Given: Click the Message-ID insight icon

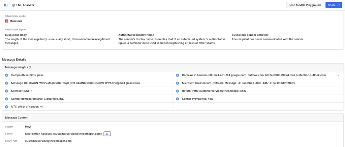Looking at the screenshot, I should click(6, 83).
